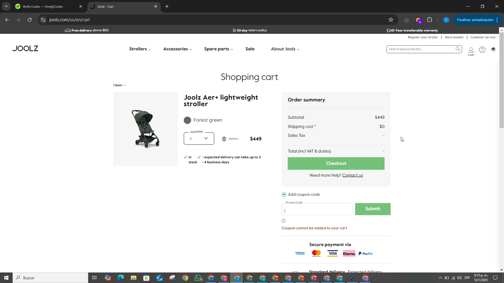
Task: Open Windows Start menu
Action: pyautogui.click(x=6, y=278)
